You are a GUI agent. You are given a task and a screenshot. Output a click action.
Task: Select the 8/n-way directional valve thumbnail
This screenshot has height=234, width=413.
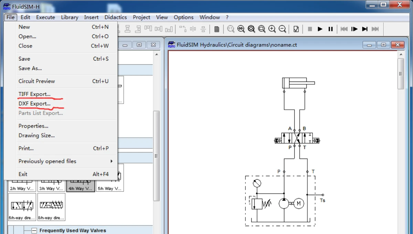51,206
